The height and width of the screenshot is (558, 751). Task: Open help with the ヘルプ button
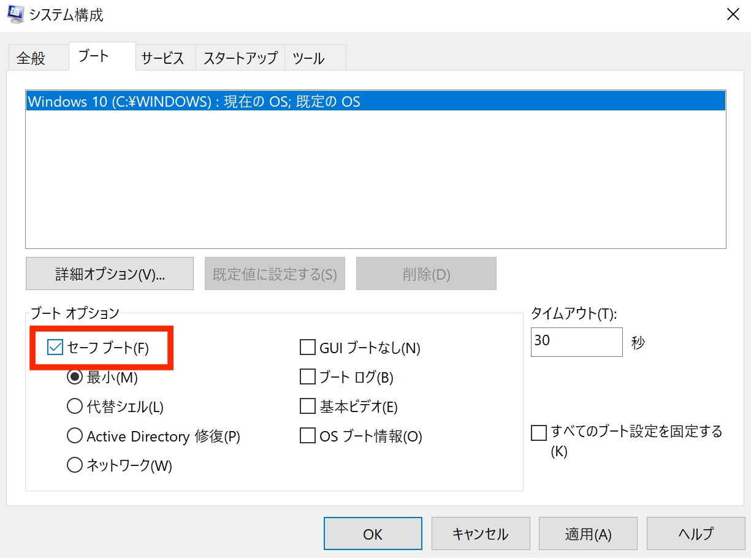pyautogui.click(x=696, y=534)
